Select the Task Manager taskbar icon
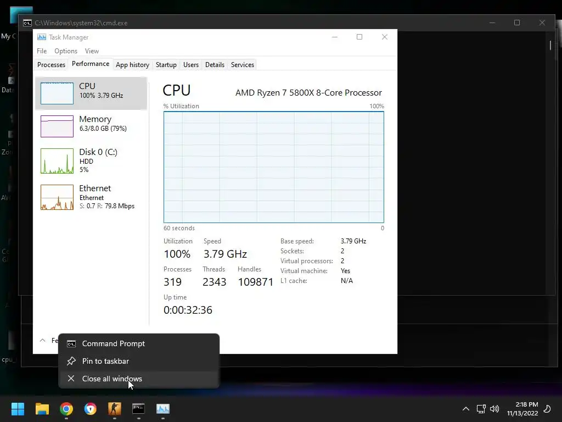Viewport: 562px width, 422px height. pos(162,409)
